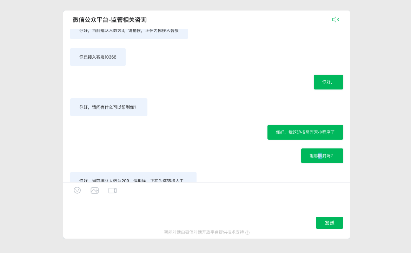Click the 你已接入客服10368 message

pos(98,57)
